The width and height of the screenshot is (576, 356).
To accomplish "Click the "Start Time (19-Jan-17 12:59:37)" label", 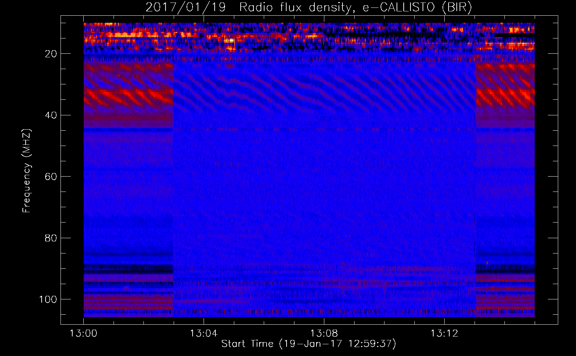I will [x=309, y=344].
